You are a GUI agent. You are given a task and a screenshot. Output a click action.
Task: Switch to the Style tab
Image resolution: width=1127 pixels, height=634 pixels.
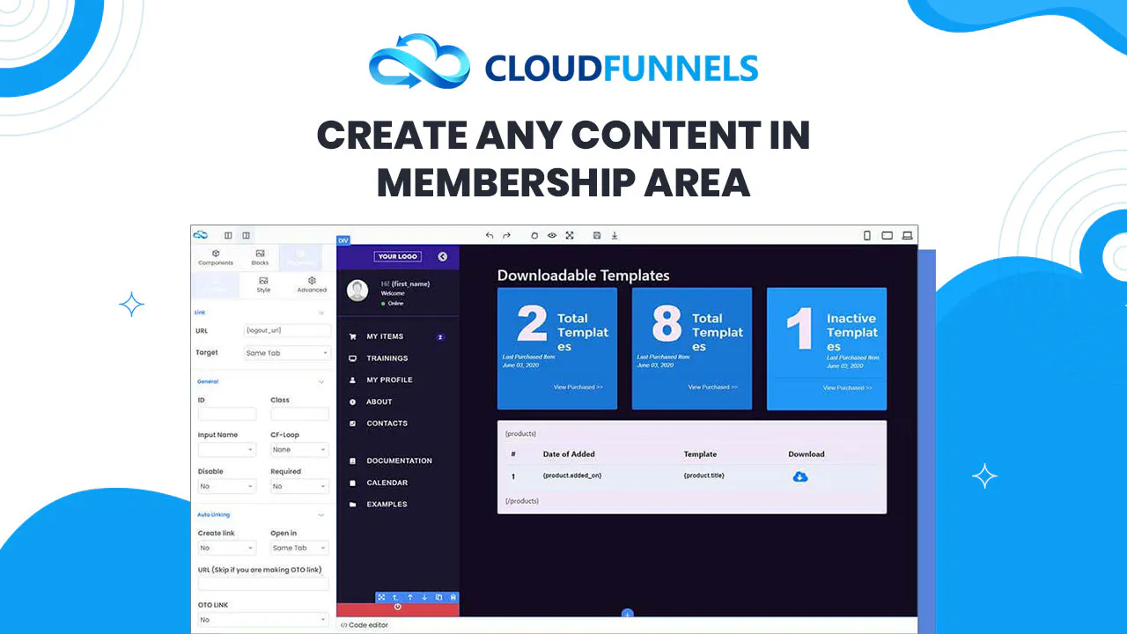[263, 284]
